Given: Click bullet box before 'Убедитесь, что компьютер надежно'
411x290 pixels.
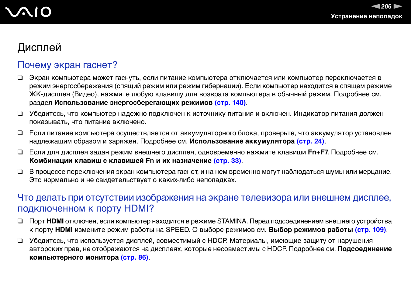Looking at the screenshot, I should pos(20,113).
